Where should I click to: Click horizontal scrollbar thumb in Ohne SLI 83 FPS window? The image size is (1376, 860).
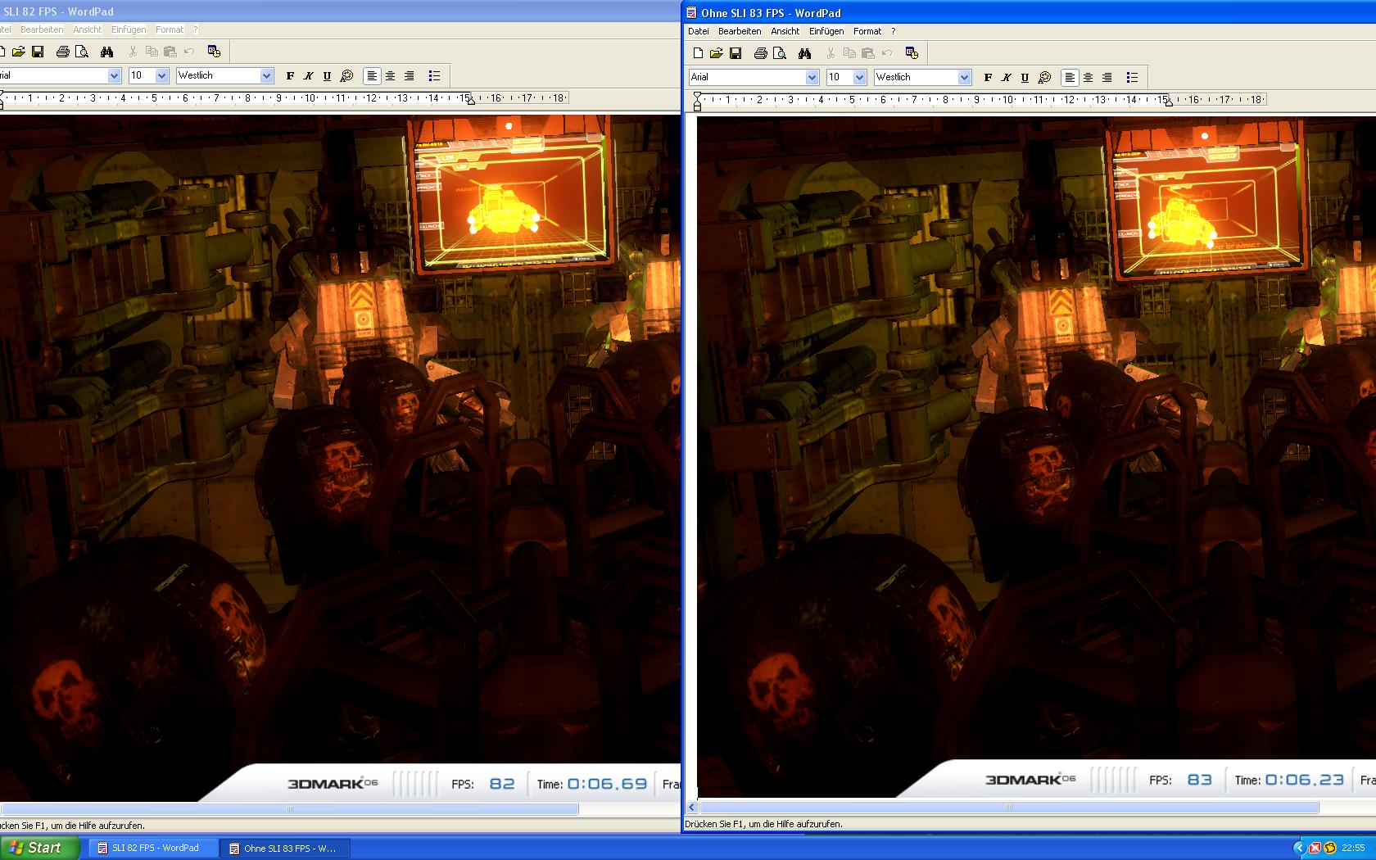1009,808
